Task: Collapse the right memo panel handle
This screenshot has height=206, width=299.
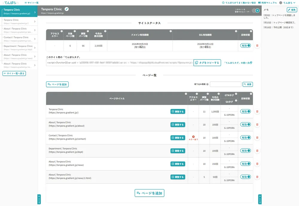Action: pyautogui.click(x=260, y=199)
